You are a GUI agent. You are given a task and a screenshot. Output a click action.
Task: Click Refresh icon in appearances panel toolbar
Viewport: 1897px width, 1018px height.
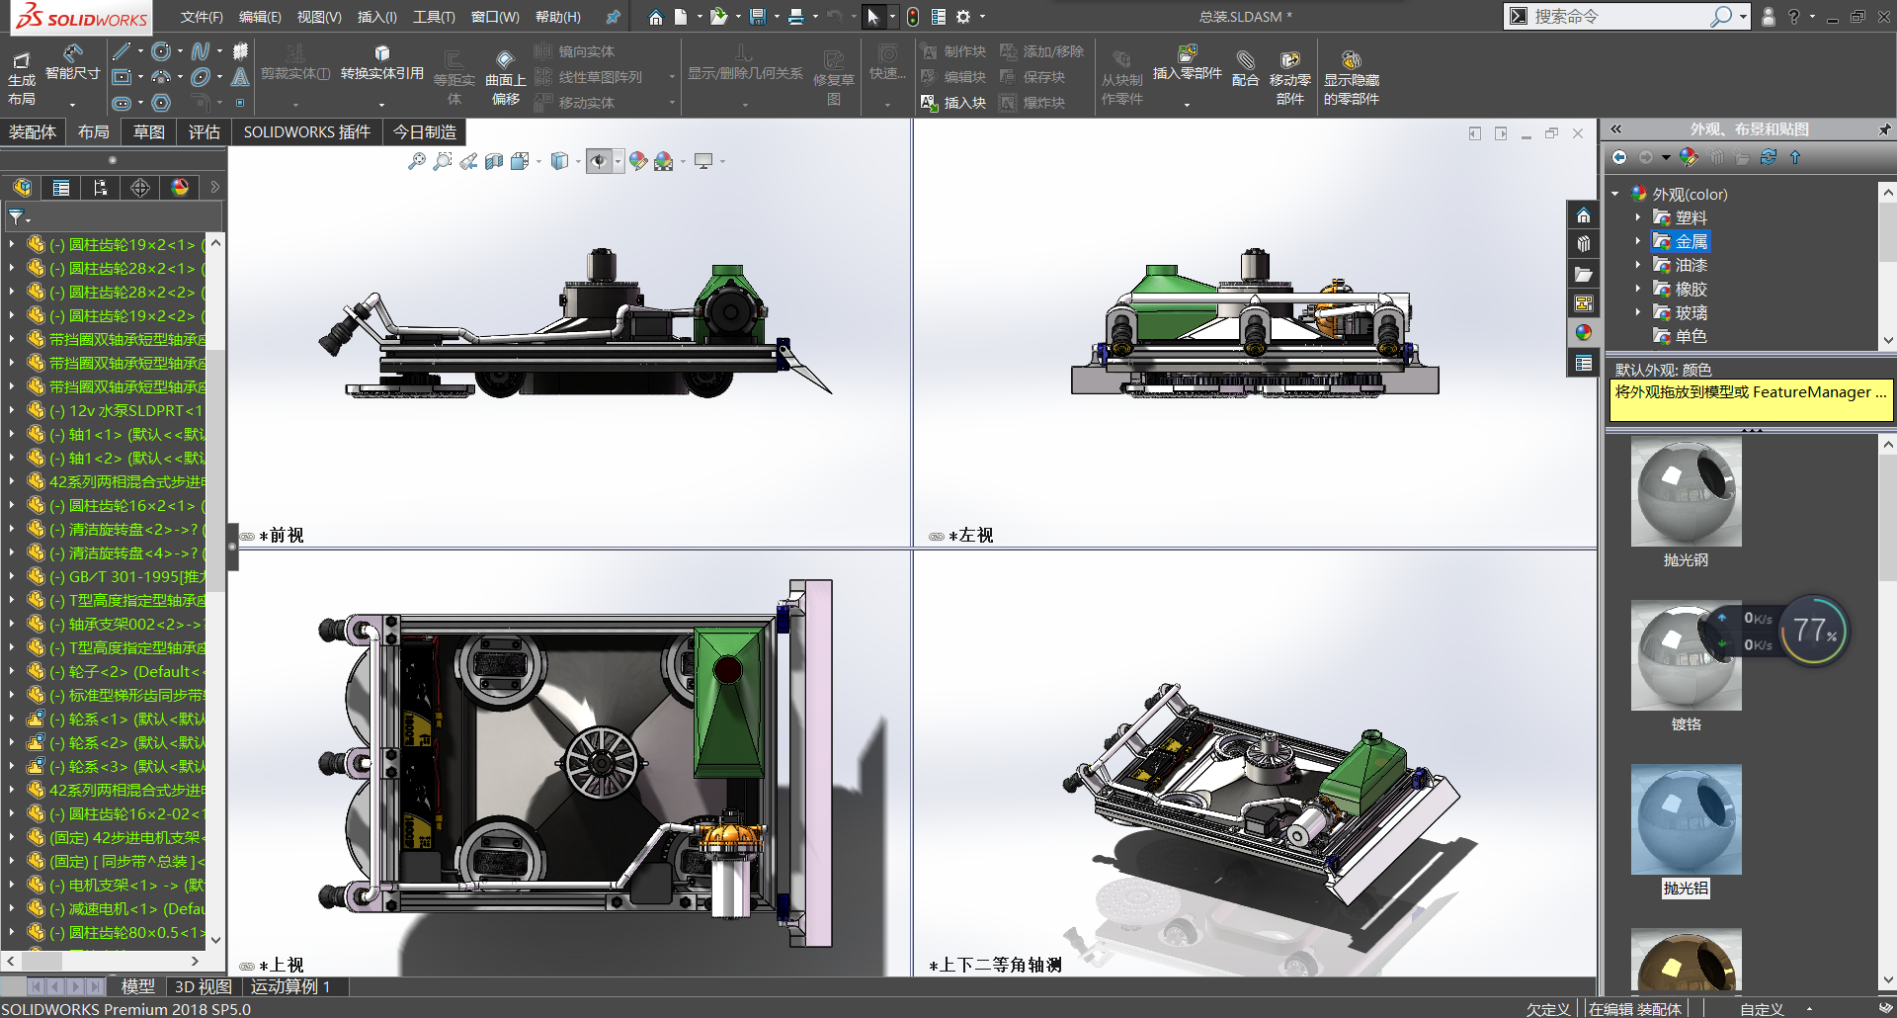1768,158
